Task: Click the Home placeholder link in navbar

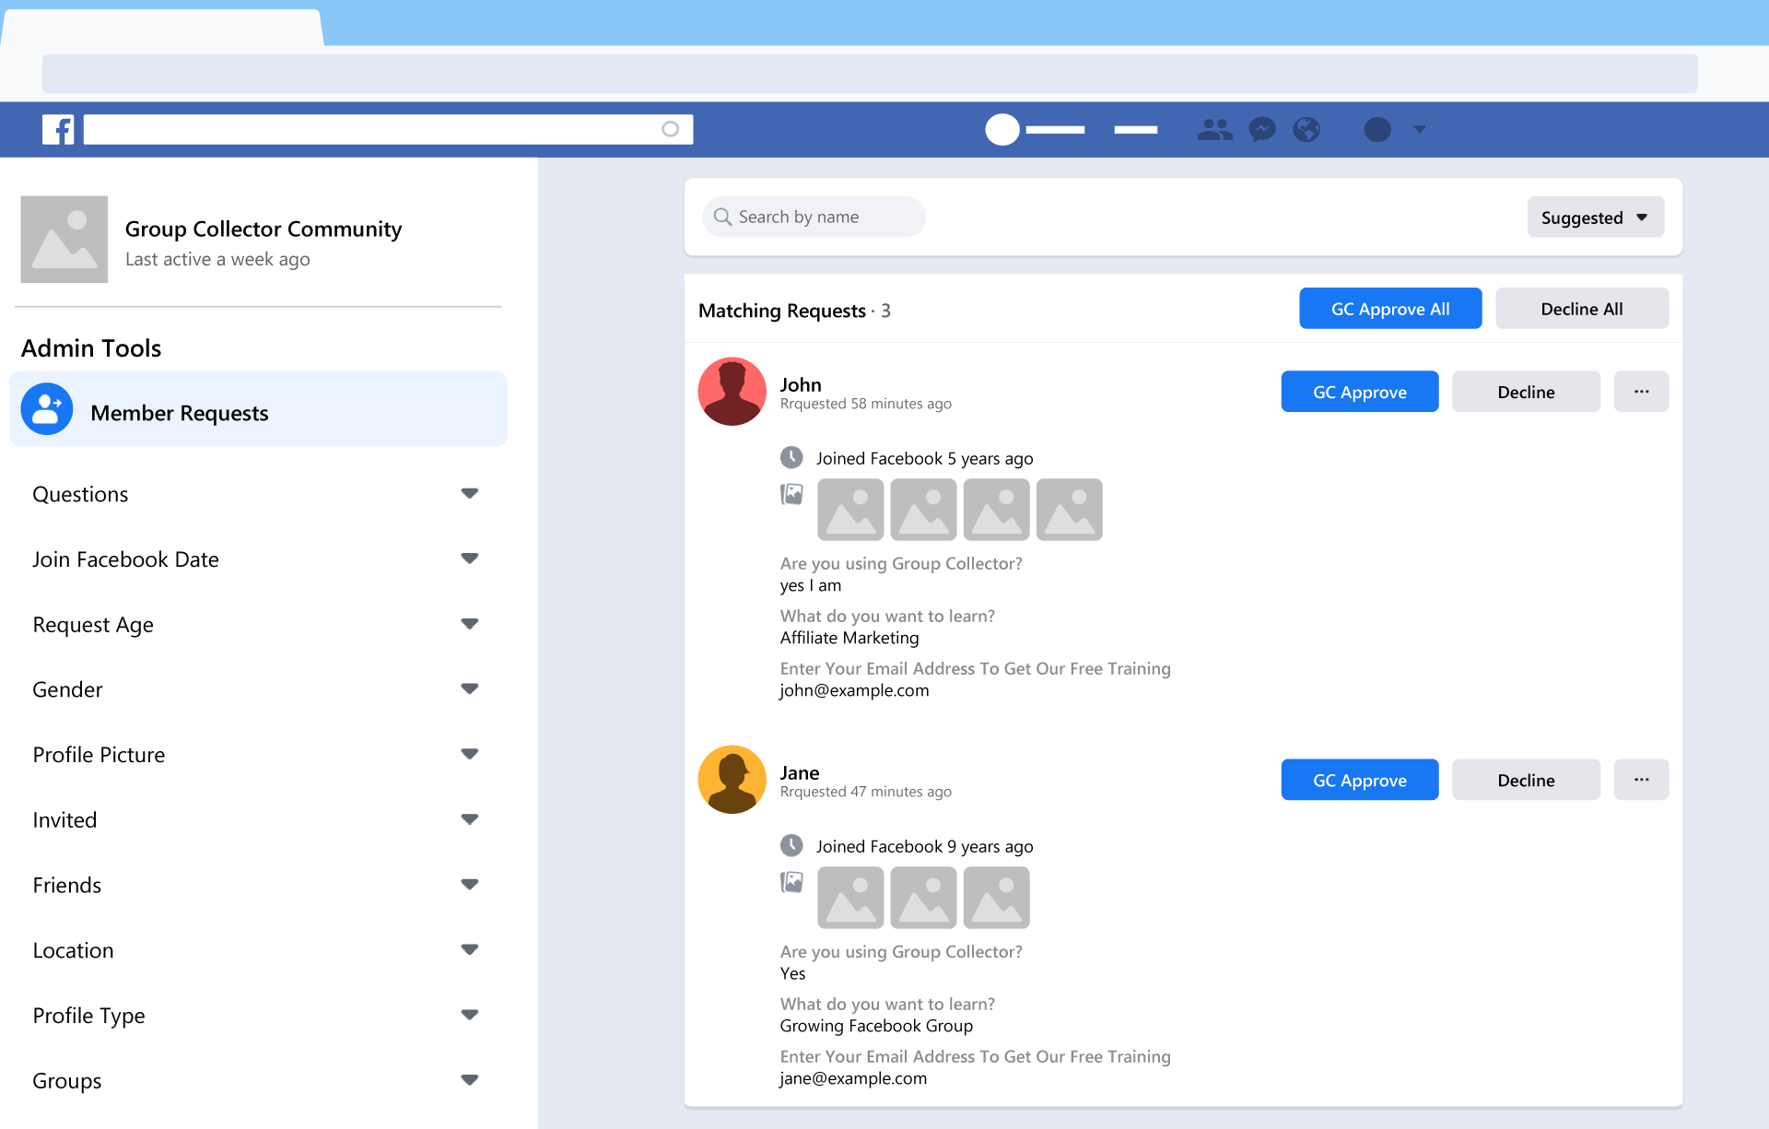Action: (1136, 130)
